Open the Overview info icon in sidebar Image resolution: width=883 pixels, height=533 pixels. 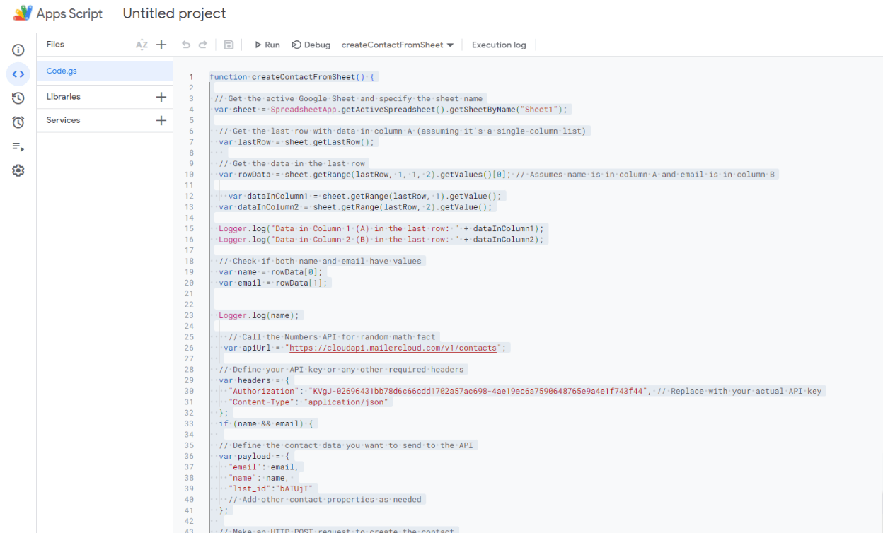pyautogui.click(x=18, y=50)
